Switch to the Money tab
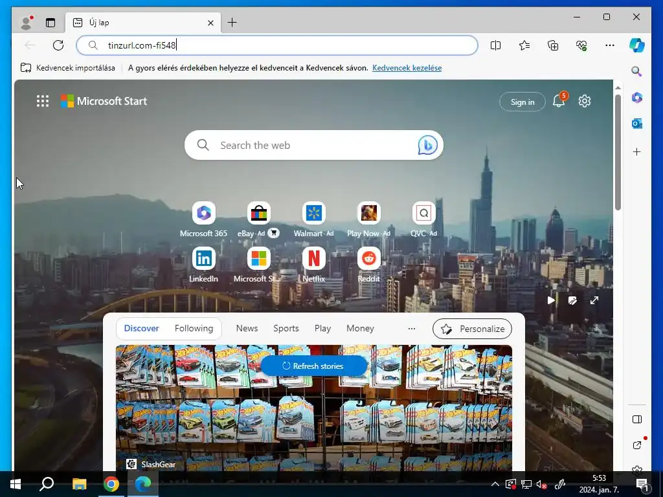Image resolution: width=663 pixels, height=497 pixels. coord(360,328)
